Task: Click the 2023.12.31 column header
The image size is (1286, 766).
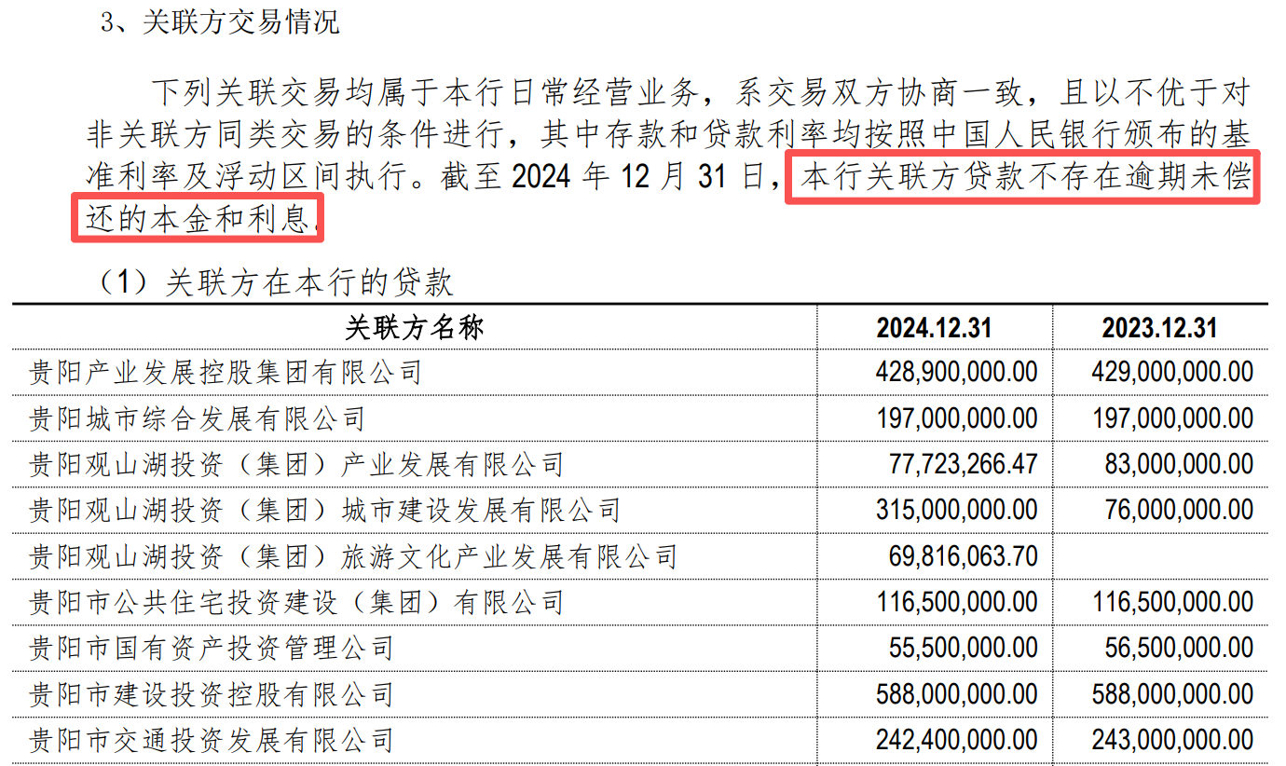Action: coord(1159,327)
